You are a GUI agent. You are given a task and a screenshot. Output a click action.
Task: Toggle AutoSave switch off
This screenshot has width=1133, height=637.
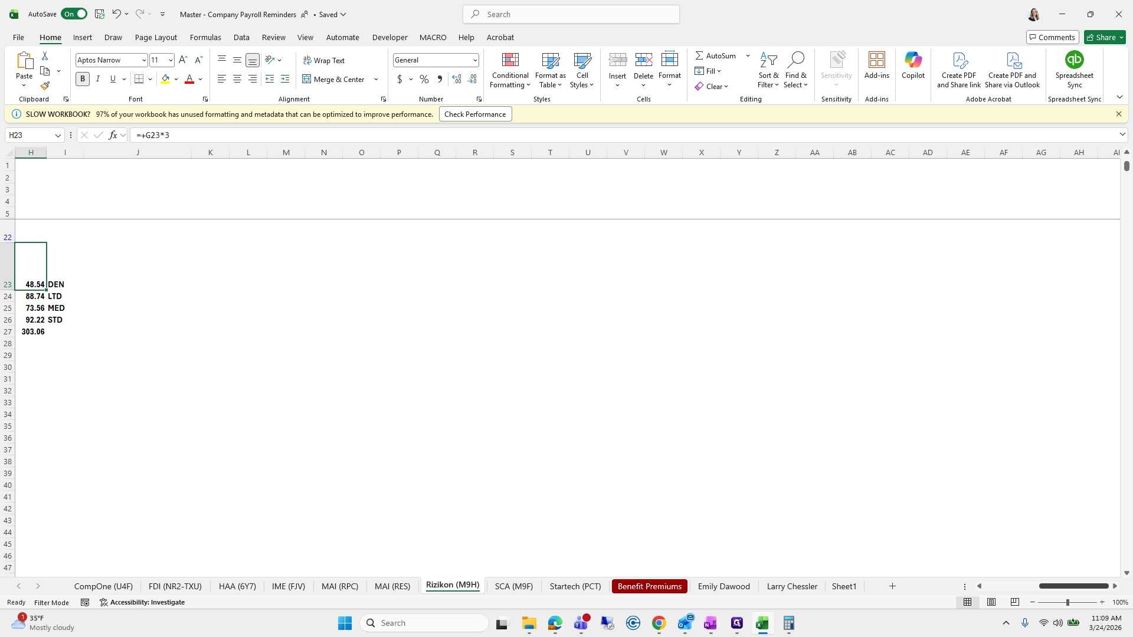(x=74, y=14)
